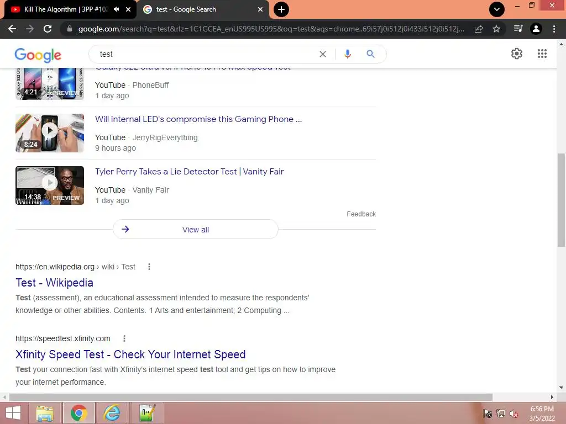This screenshot has width=566, height=424.
Task: Open network status icon in system tray
Action: point(500,414)
